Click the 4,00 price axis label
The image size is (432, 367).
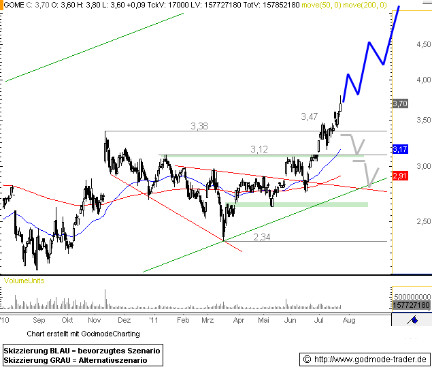coord(423,80)
